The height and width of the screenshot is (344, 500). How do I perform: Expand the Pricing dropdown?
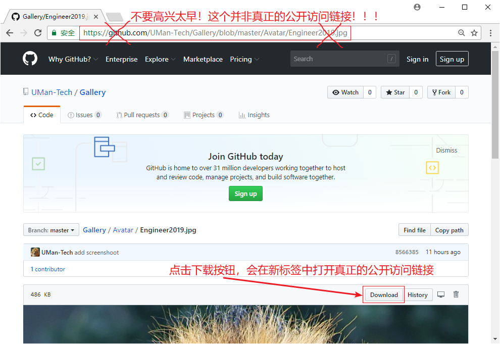coord(244,59)
